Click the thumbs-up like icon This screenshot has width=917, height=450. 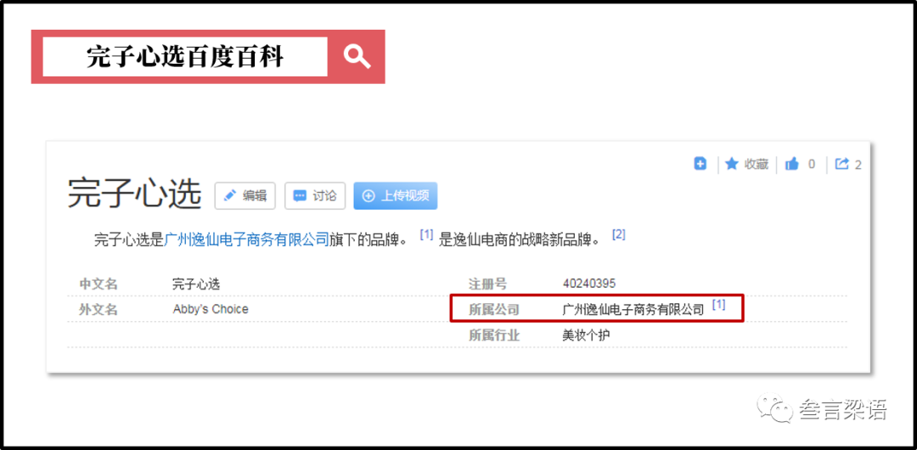792,164
